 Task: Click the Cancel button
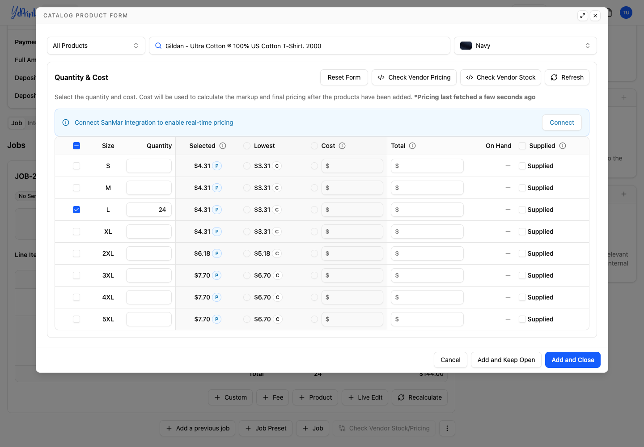(x=450, y=360)
